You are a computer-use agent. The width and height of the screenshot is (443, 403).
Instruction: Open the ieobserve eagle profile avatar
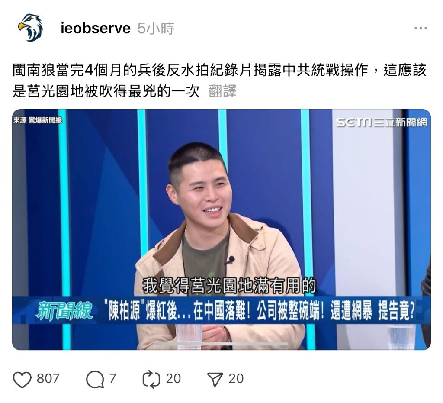tap(30, 28)
